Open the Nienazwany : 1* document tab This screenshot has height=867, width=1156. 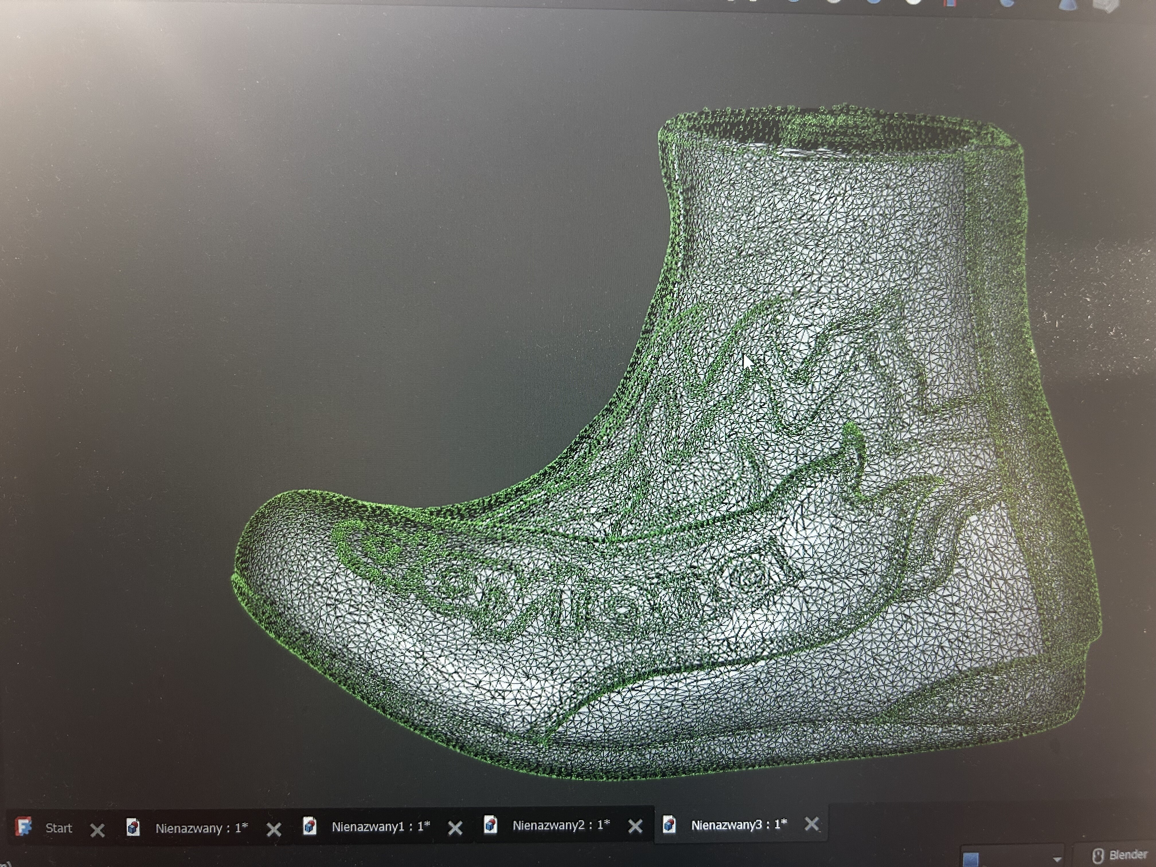point(201,828)
